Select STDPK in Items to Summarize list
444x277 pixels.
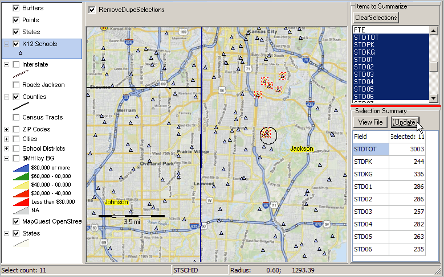(391, 45)
